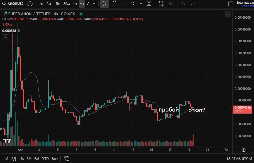The image size is (254, 163).
Task: Open go to date calendar icon
Action: [66, 158]
